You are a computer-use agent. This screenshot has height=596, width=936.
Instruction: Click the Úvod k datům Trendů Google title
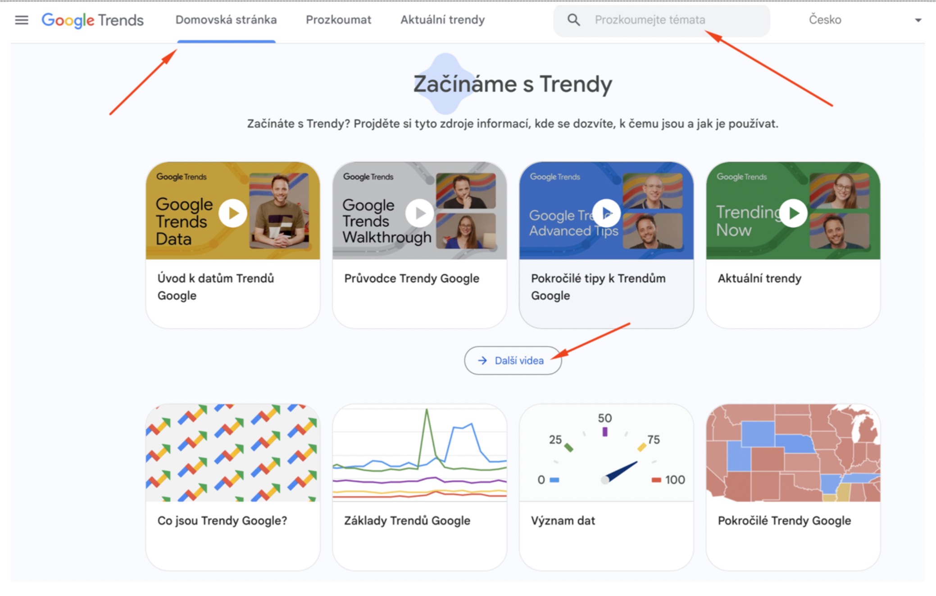pyautogui.click(x=216, y=287)
